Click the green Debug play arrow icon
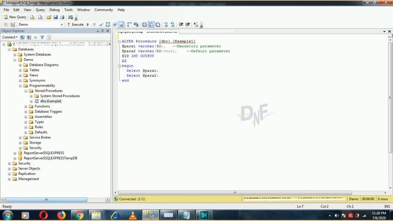 pos(88,25)
